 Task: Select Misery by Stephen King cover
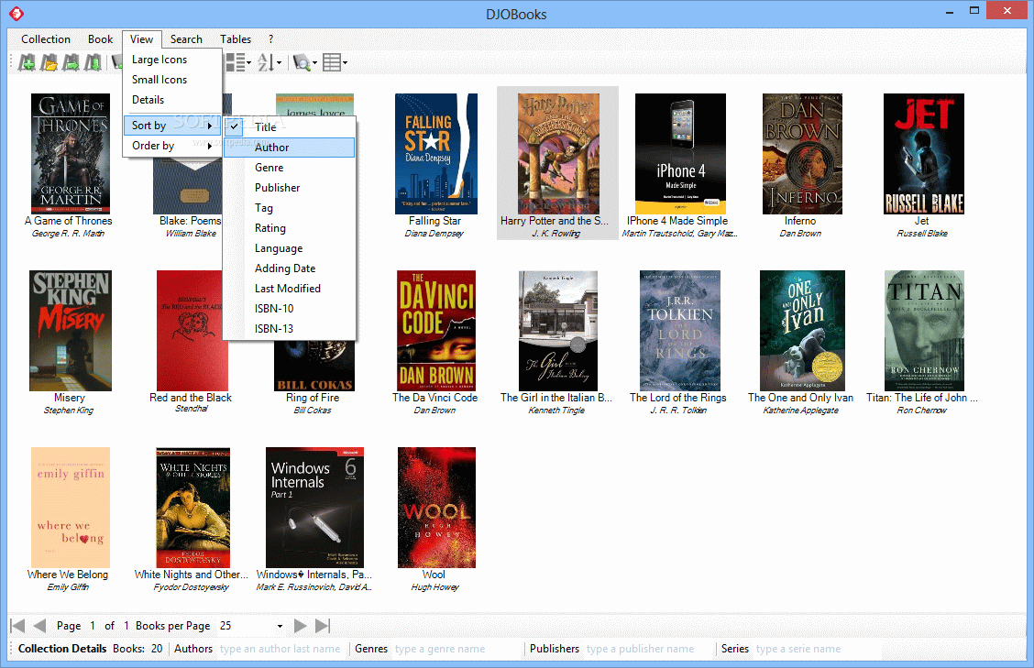[71, 331]
